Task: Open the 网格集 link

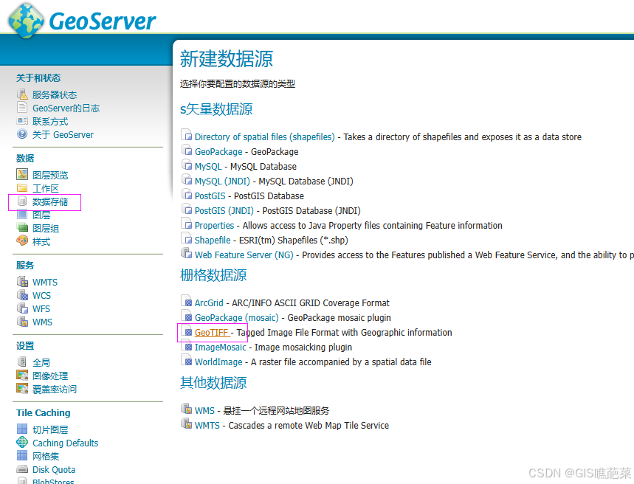Action: tap(46, 457)
